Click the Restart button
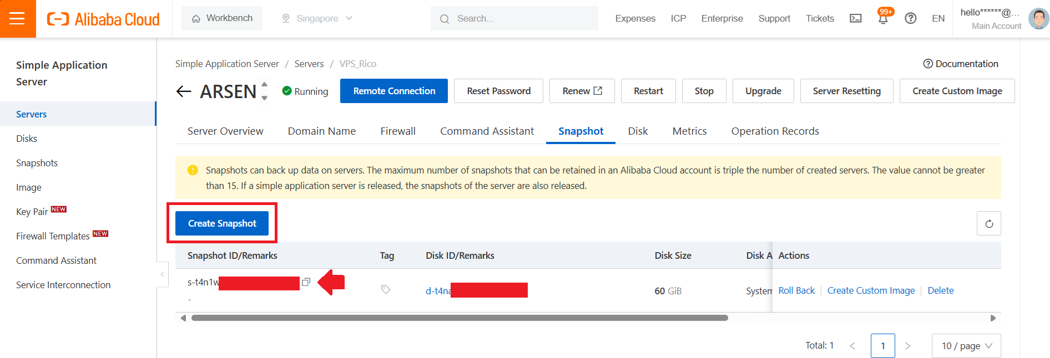Viewport: 1050px width, 358px height. [x=648, y=91]
